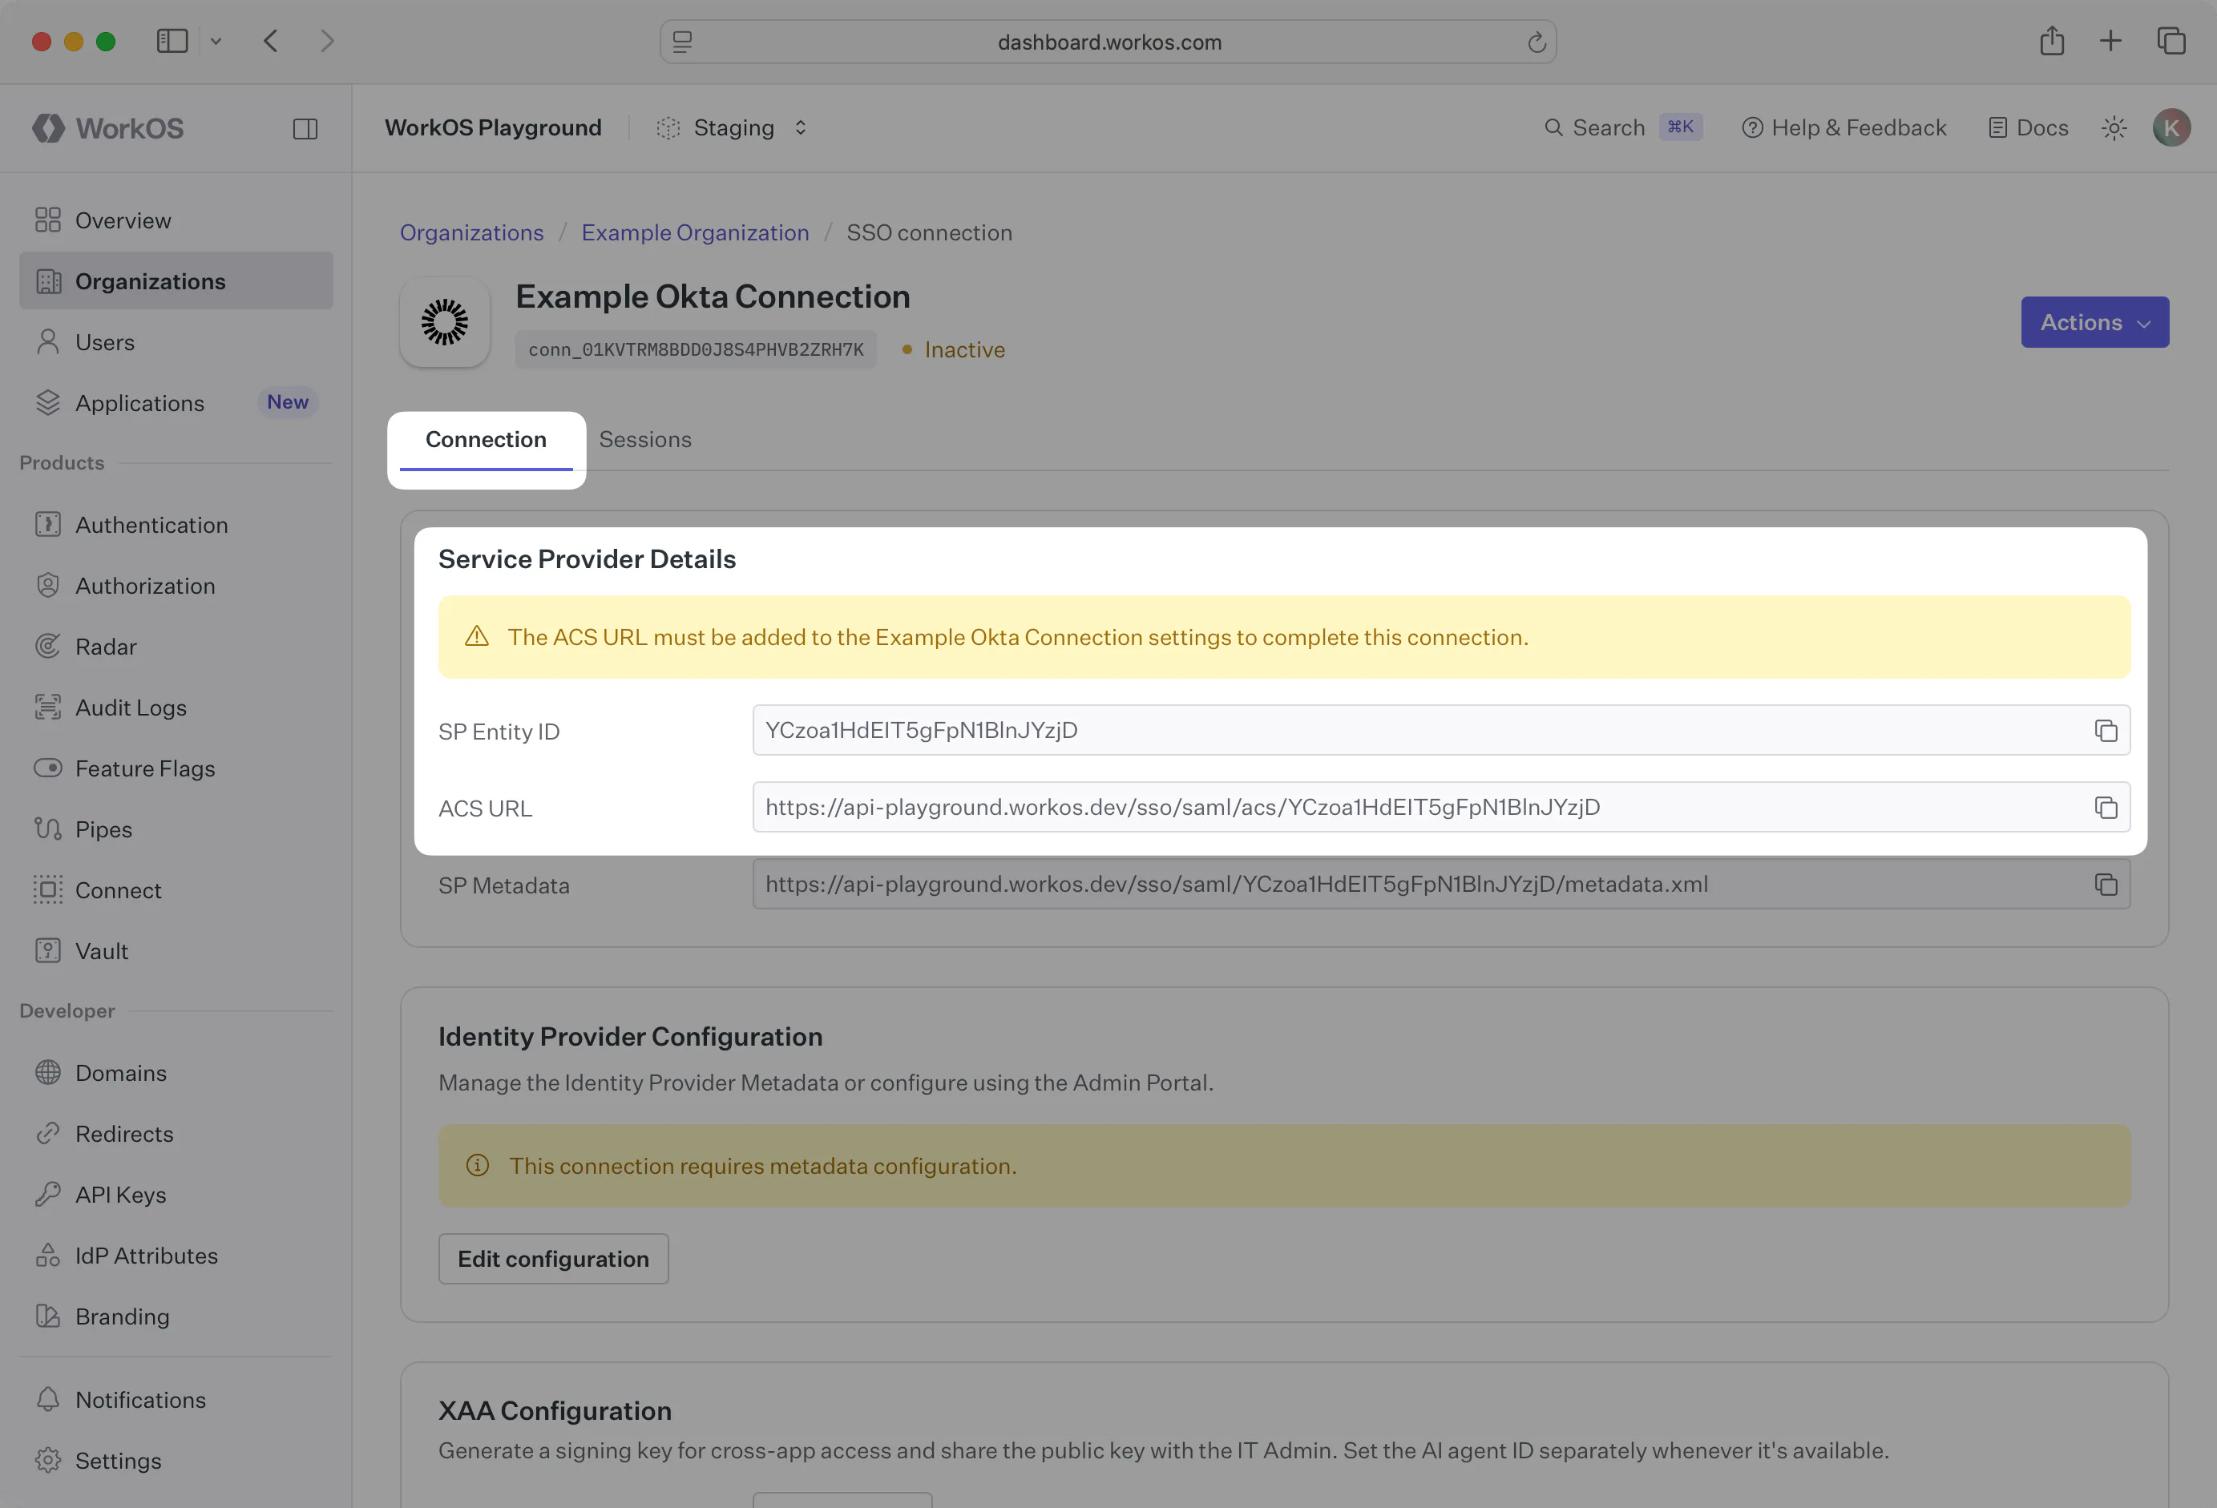Open the Docs link
The height and width of the screenshot is (1508, 2217).
pyautogui.click(x=2028, y=128)
